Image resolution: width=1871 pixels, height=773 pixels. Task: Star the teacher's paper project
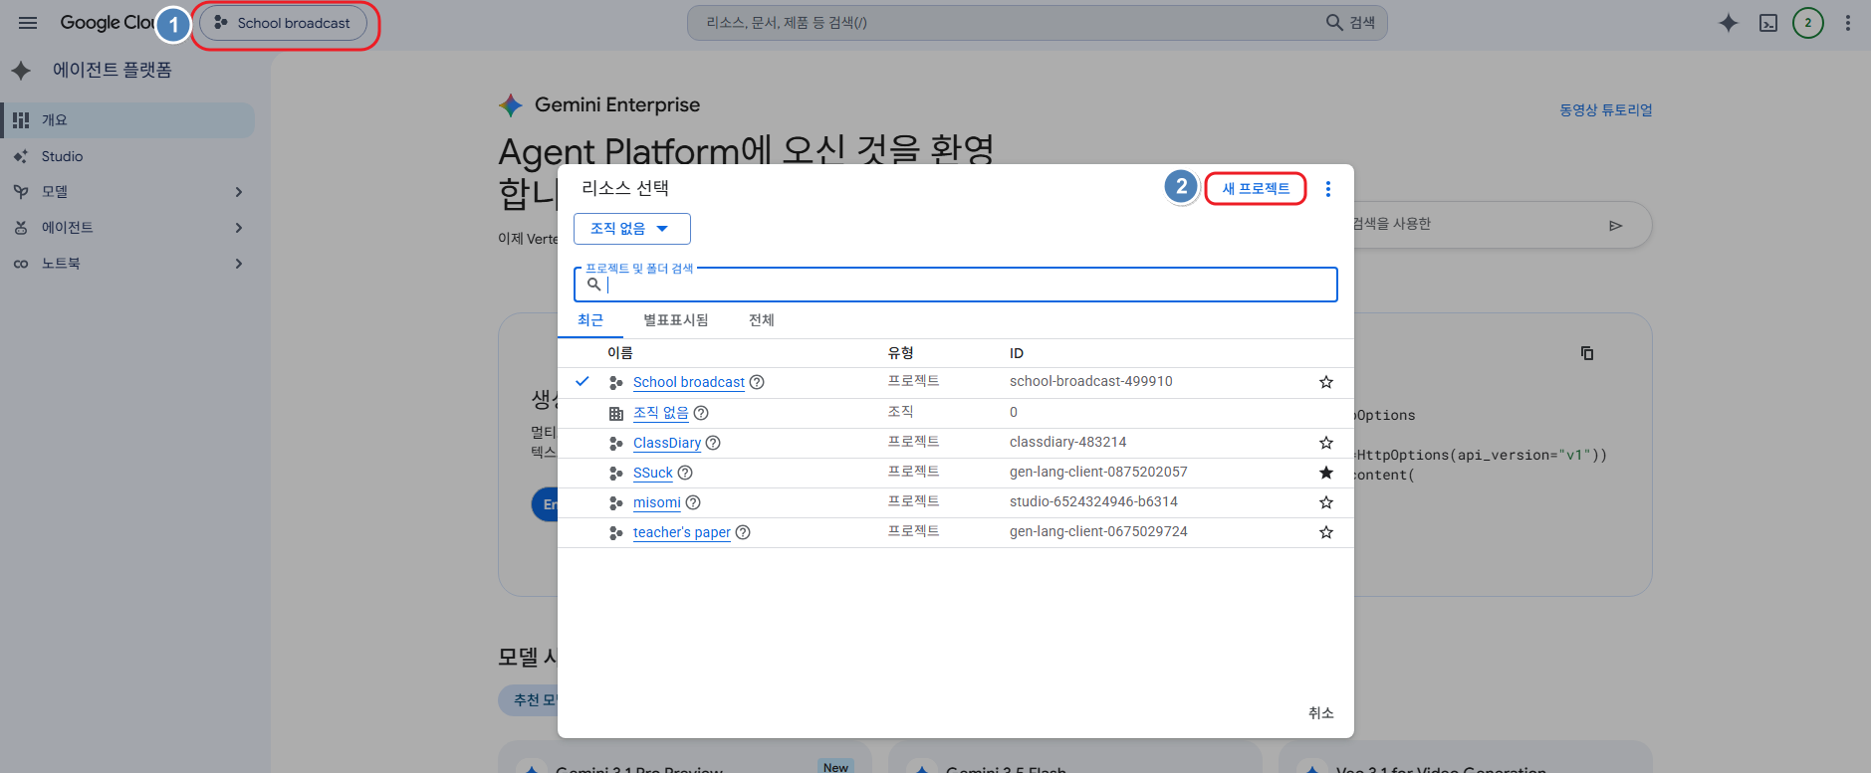(1326, 532)
